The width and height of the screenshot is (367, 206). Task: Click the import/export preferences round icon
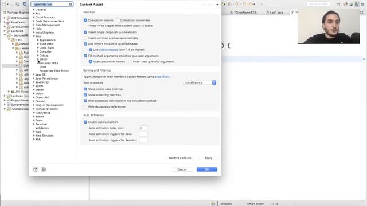(x=44, y=169)
